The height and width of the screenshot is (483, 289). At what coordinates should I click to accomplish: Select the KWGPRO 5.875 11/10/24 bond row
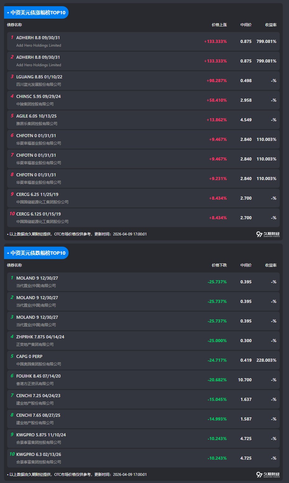tap(143, 439)
